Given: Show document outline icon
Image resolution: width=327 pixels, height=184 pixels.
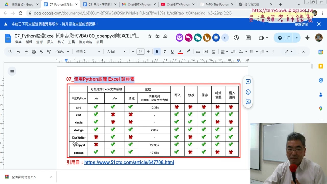Looking at the screenshot, I should coord(12,71).
